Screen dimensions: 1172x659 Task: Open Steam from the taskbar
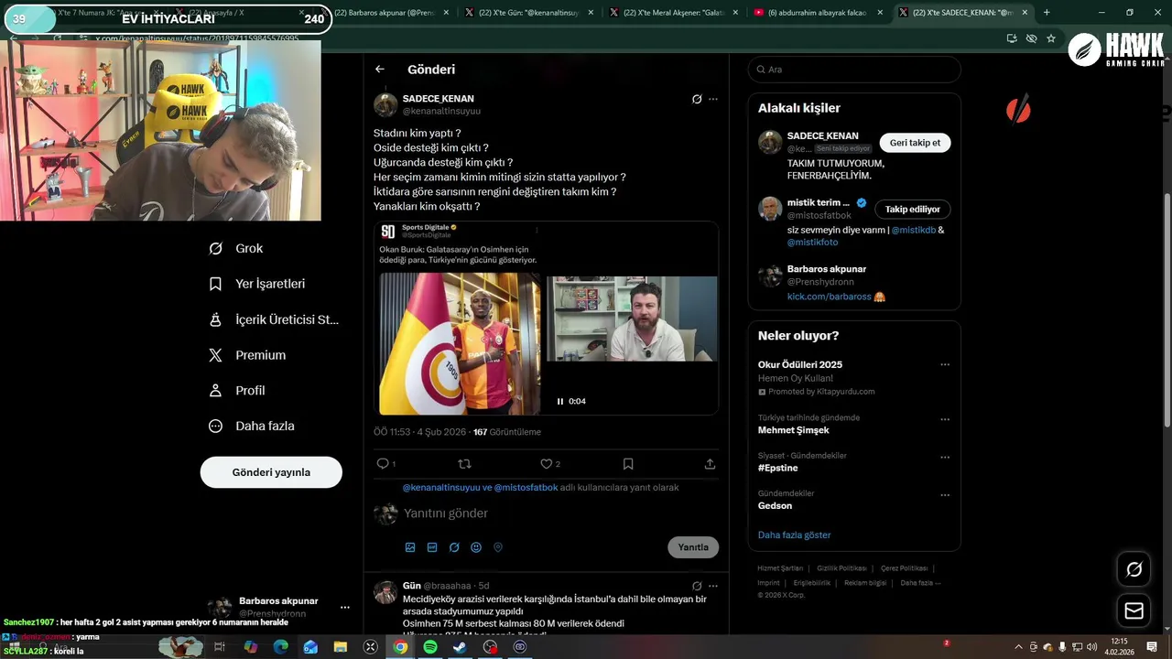pos(460,646)
